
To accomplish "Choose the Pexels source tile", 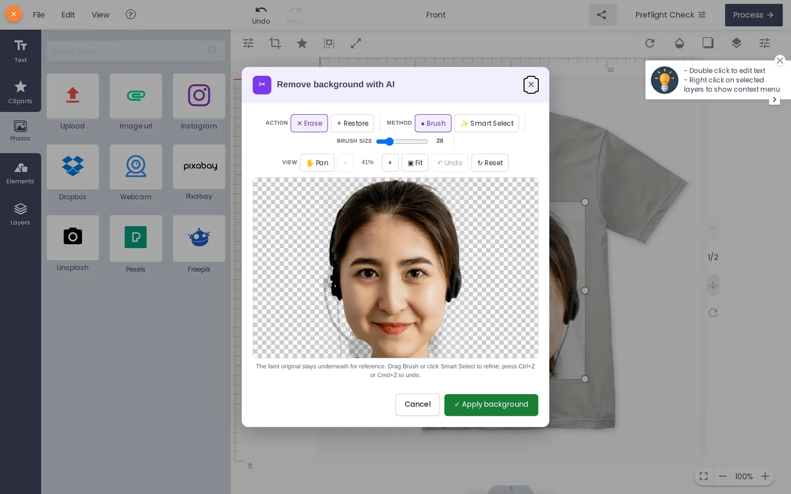I will click(136, 238).
